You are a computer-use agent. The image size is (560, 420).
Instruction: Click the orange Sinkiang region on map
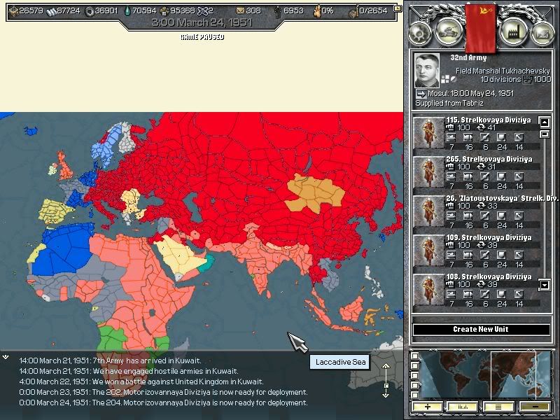point(315,193)
